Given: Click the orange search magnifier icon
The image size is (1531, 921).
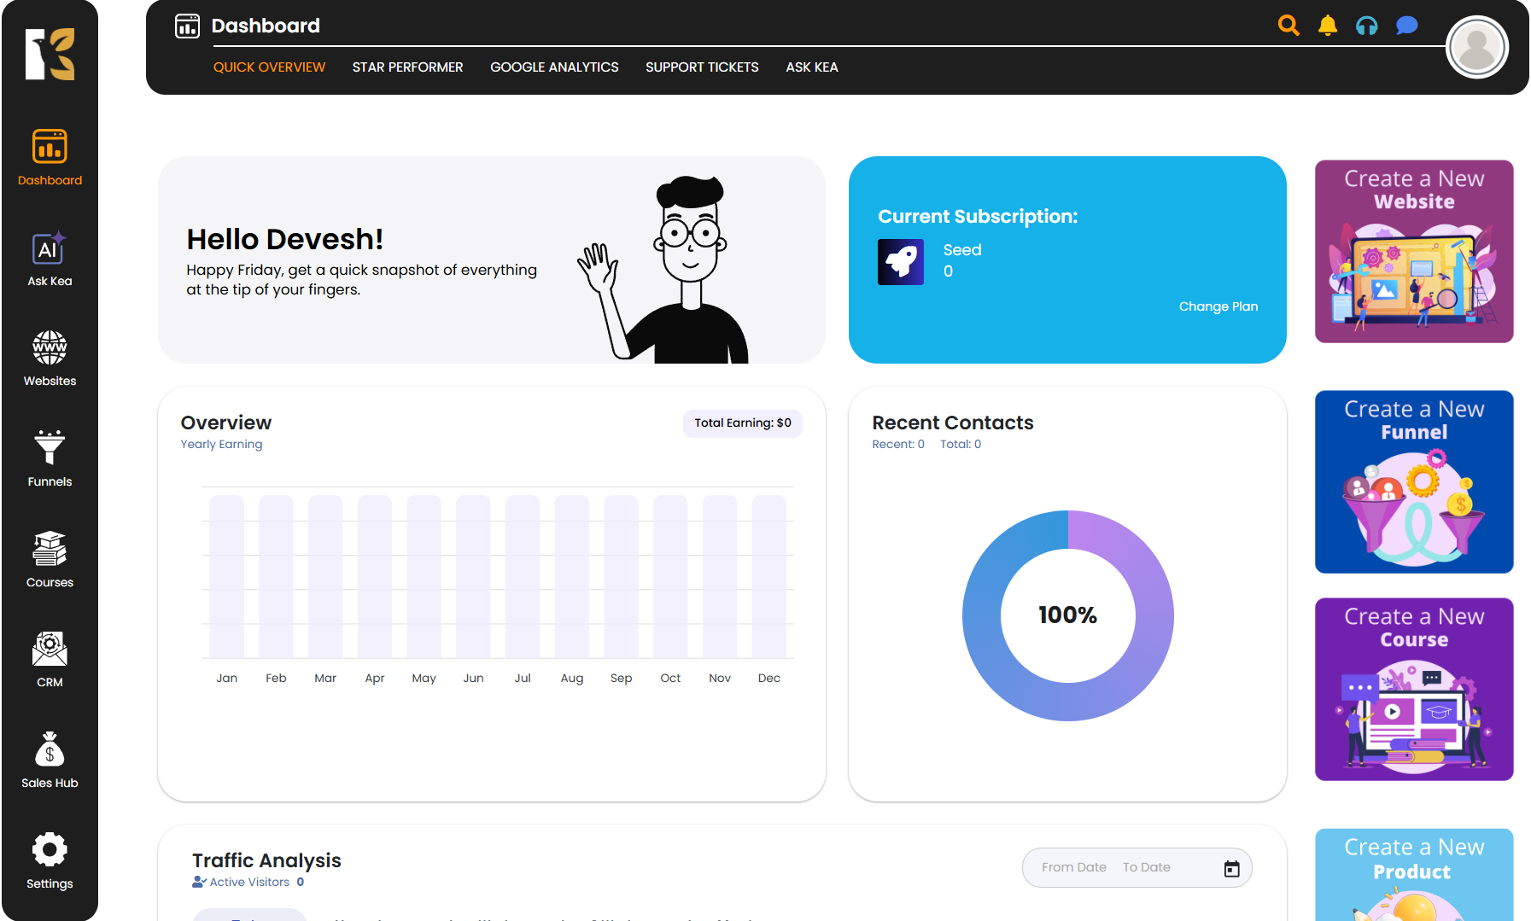Looking at the screenshot, I should tap(1288, 26).
